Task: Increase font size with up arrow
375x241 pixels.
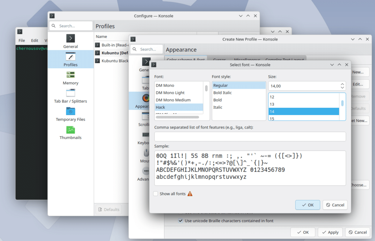Action: click(x=342, y=84)
